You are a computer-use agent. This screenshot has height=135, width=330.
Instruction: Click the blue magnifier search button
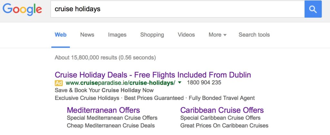tap(313, 9)
